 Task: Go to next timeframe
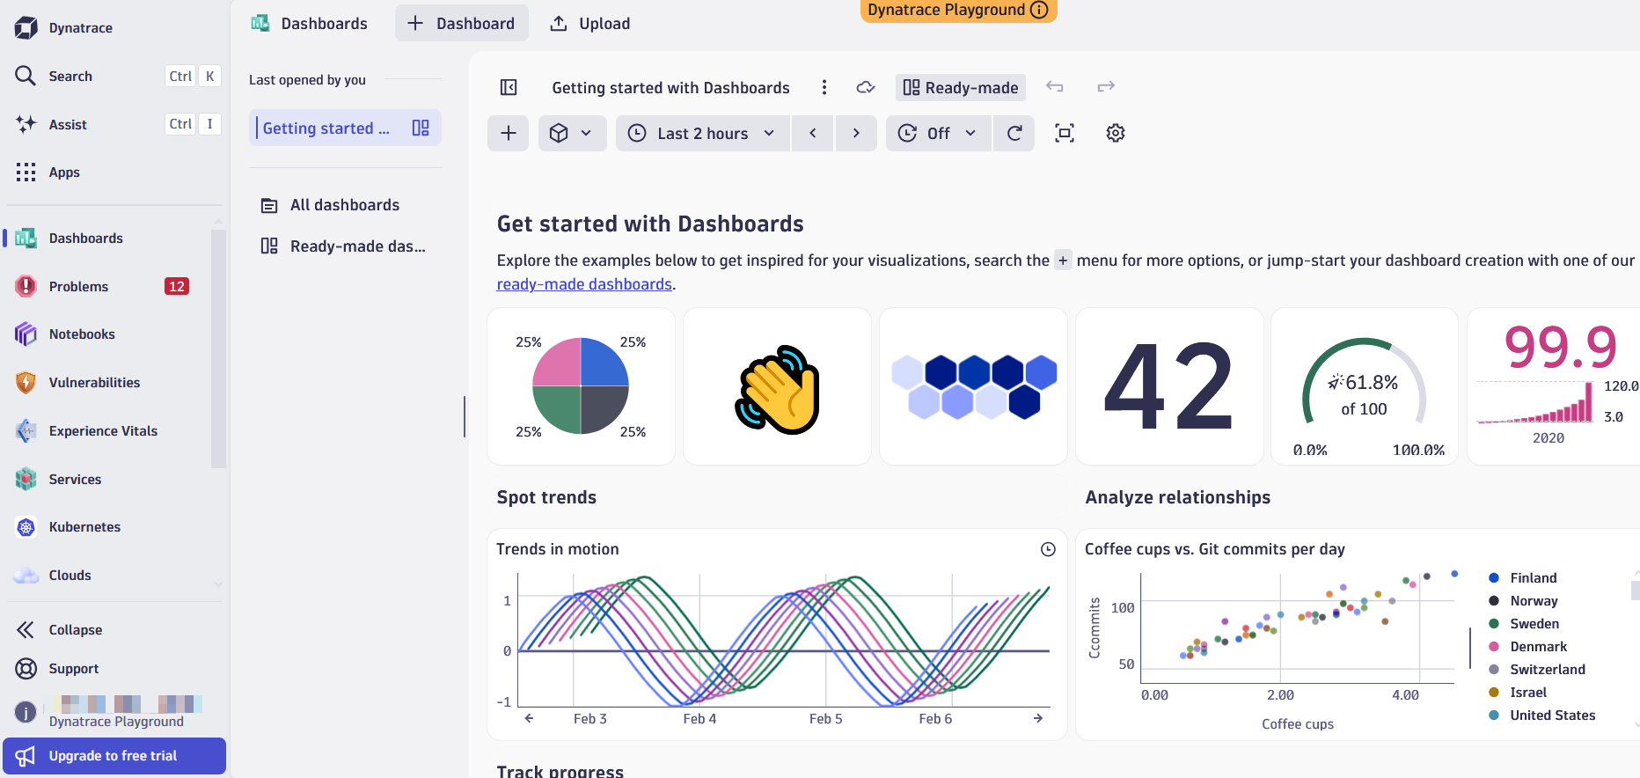point(856,133)
